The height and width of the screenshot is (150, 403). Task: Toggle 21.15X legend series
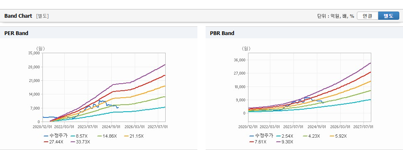134,136
